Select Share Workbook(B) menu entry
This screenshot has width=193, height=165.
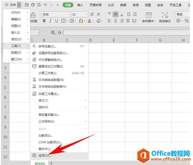click(59, 94)
